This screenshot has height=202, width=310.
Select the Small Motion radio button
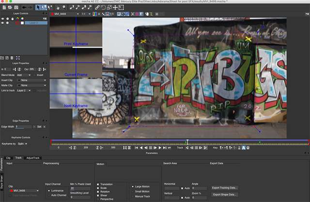tap(133, 191)
